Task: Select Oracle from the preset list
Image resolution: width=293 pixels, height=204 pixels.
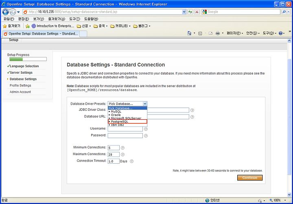Action: tap(127, 115)
